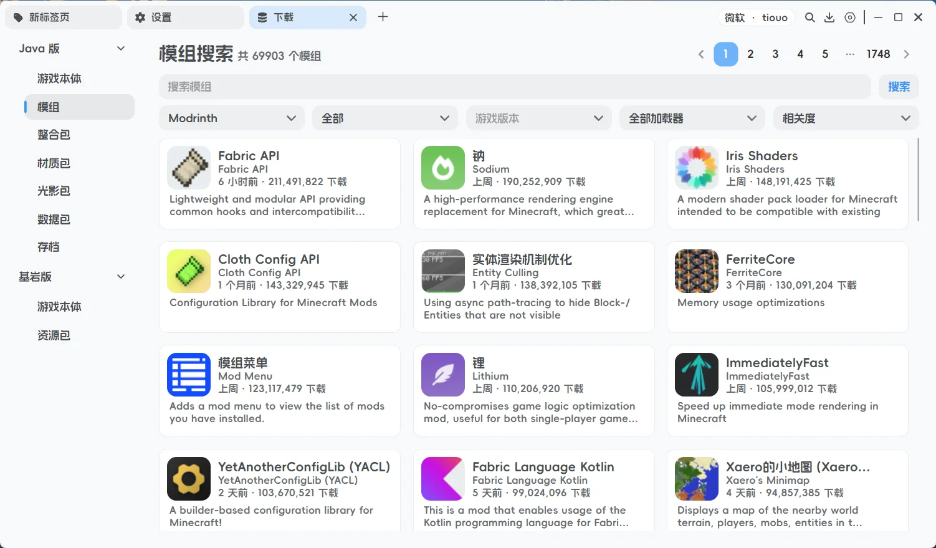Image resolution: width=936 pixels, height=548 pixels.
Task: Go to previous results page arrow
Action: (x=701, y=54)
